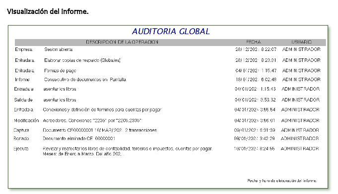Select the Consecutivo de documentos en Pantalla row
This screenshot has height=194, width=338.
168,80
